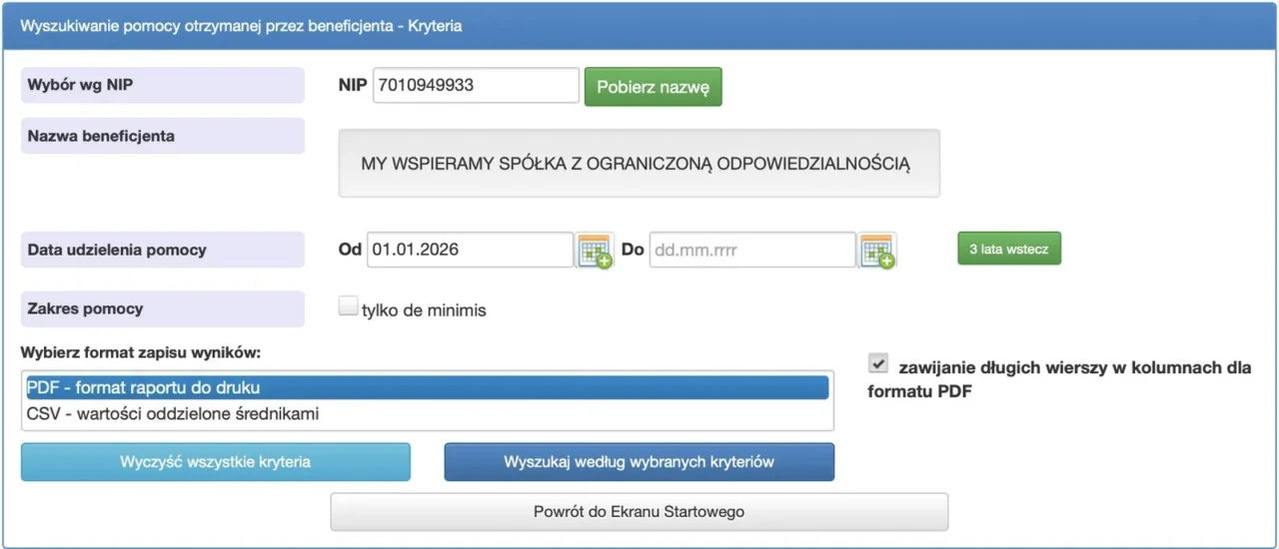Click beneficiary name MY WSPIERAMY SPÓŁKA box
Image resolution: width=1279 pixels, height=549 pixels.
click(x=639, y=163)
